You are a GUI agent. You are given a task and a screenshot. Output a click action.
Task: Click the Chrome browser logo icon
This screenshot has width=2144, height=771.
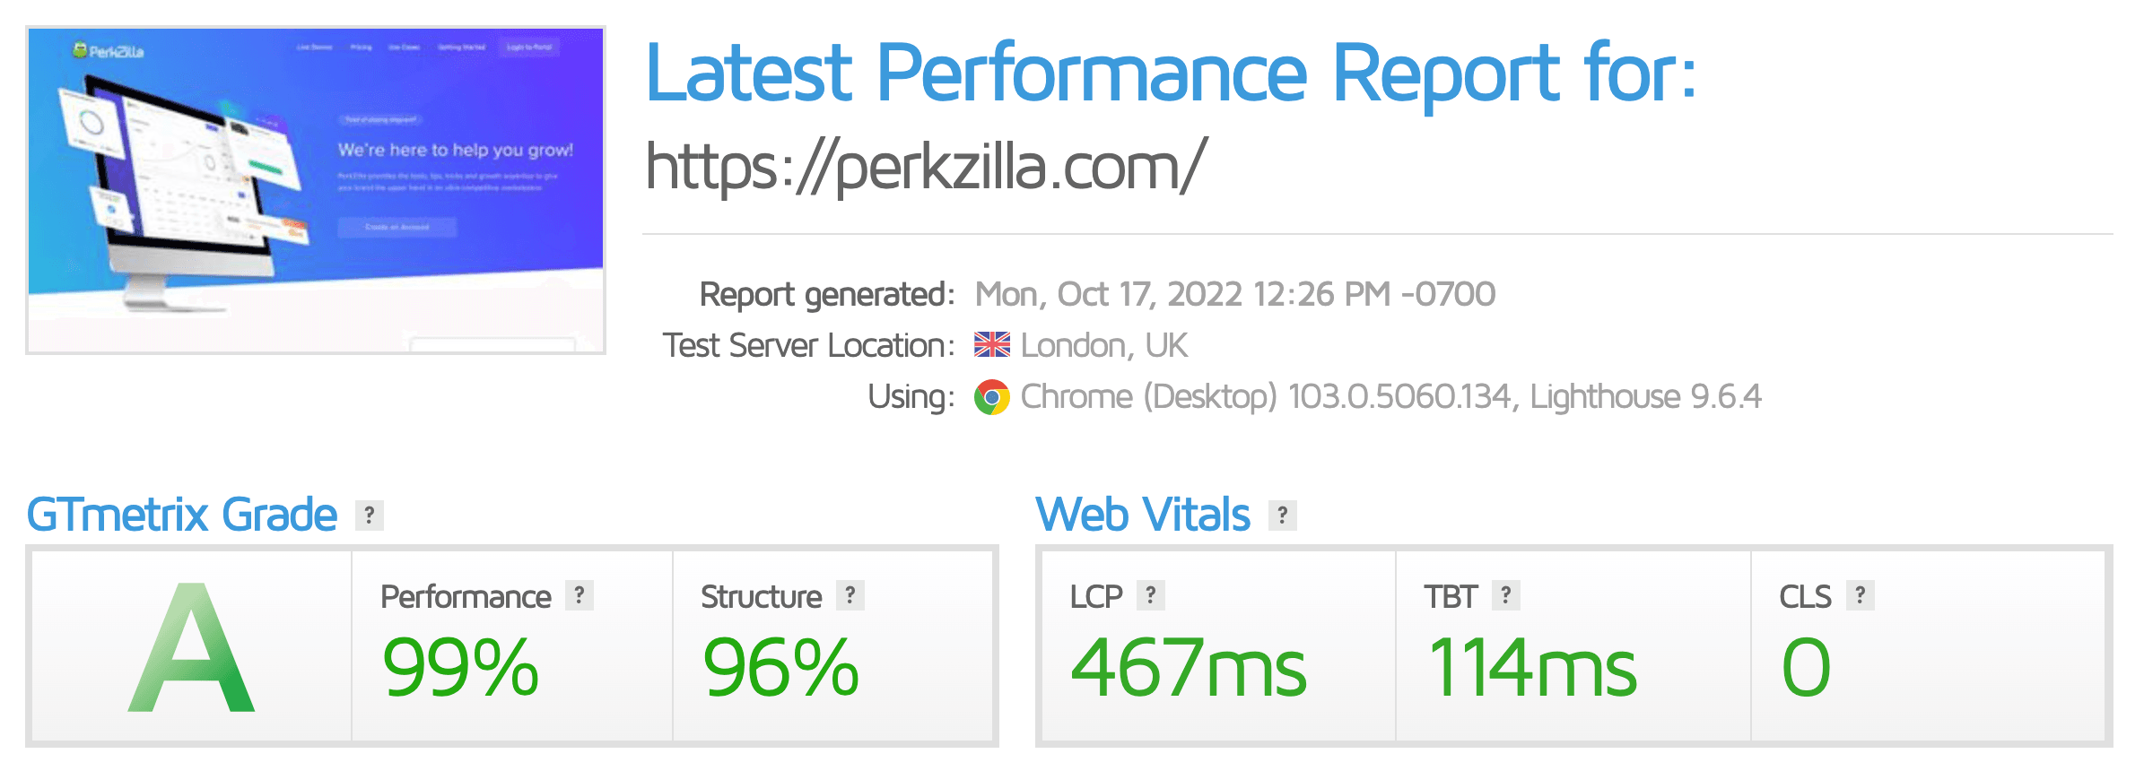pyautogui.click(x=991, y=397)
